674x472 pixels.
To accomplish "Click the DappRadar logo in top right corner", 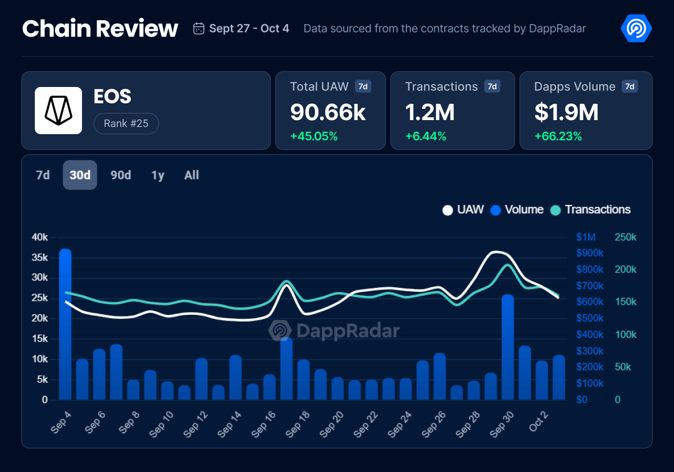I will pos(635,28).
